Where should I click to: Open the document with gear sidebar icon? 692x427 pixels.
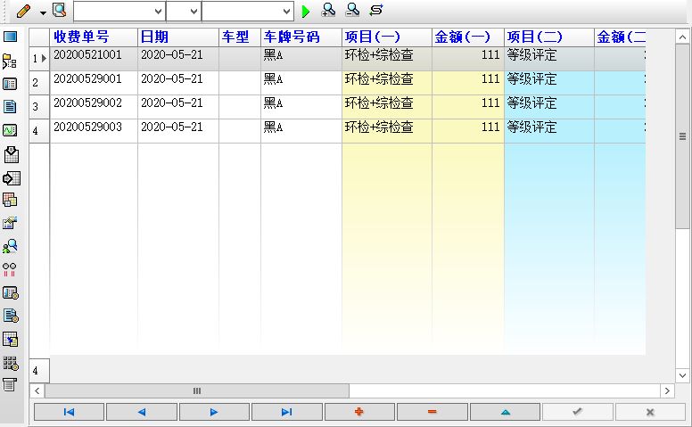click(x=11, y=316)
